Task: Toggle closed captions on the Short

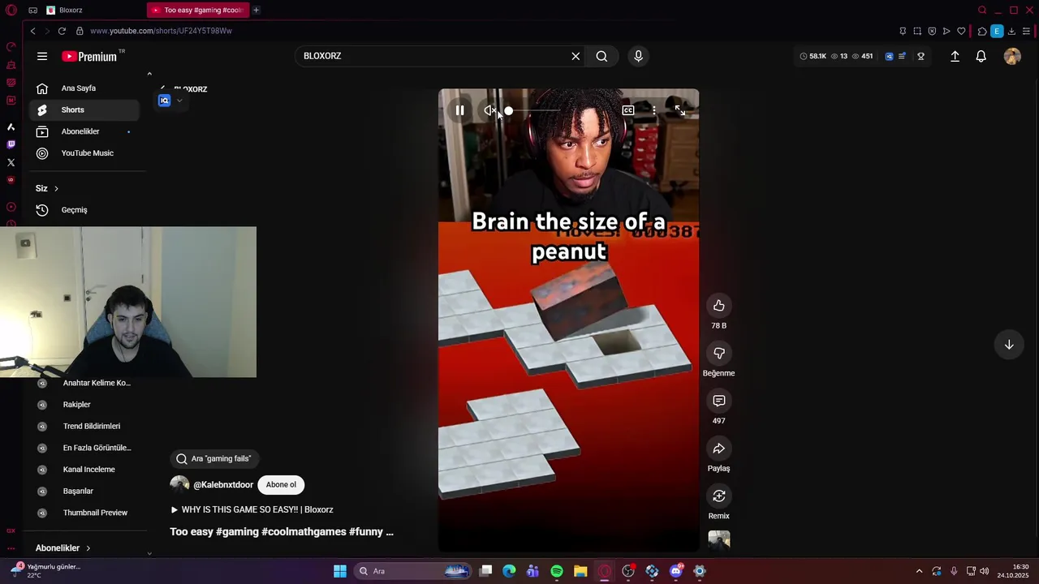Action: coord(628,110)
